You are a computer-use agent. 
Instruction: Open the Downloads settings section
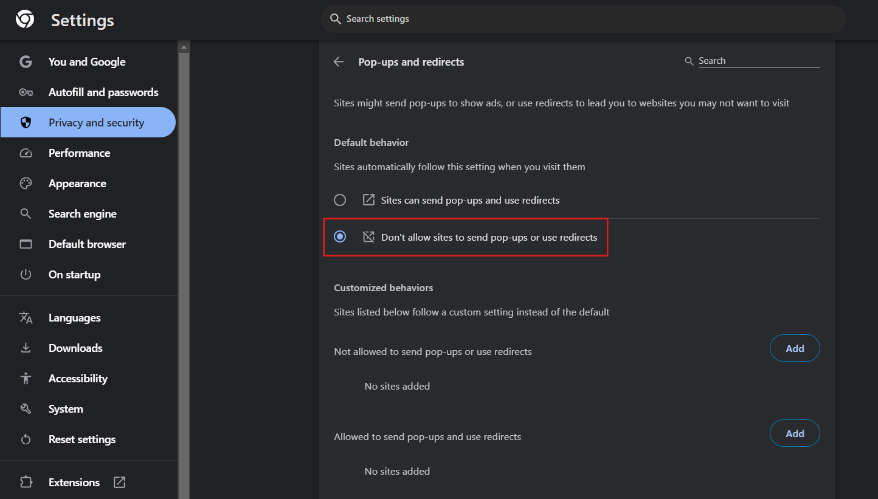coord(75,348)
